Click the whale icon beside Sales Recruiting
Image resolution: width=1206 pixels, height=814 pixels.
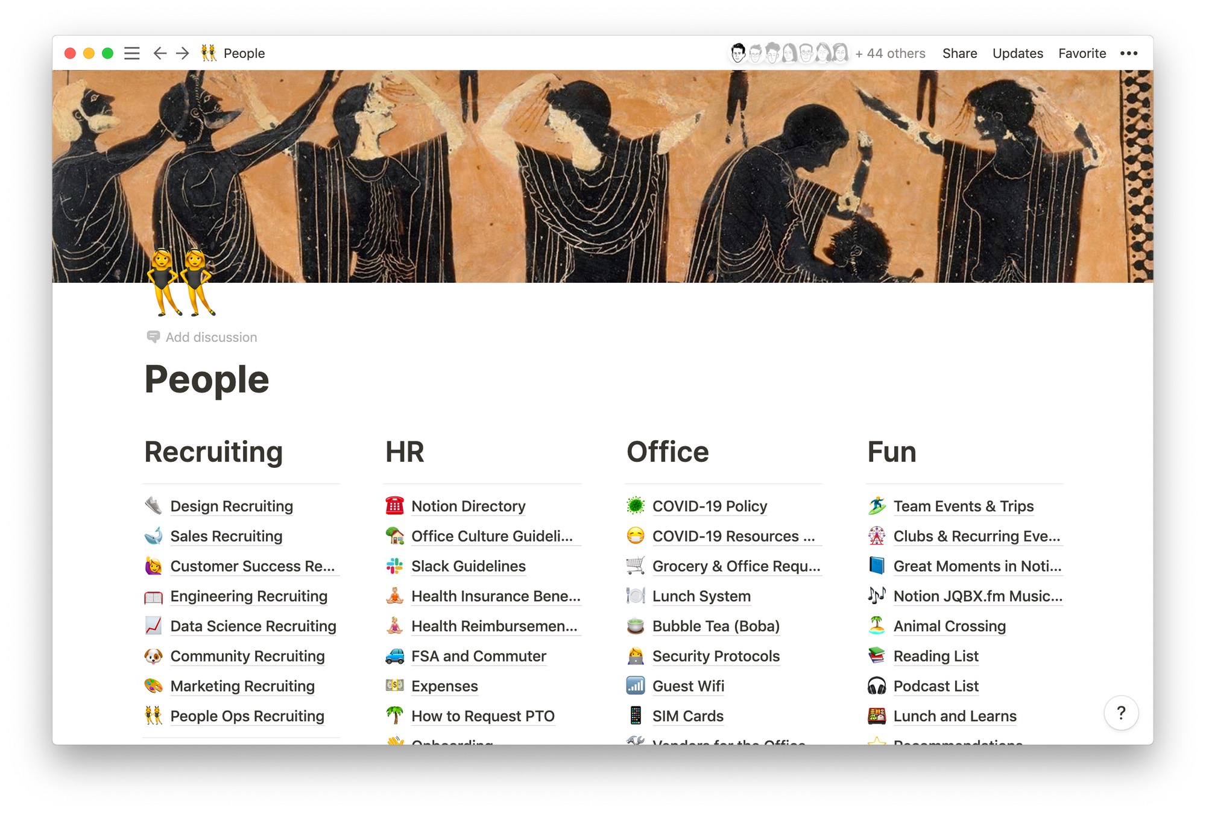pos(153,535)
